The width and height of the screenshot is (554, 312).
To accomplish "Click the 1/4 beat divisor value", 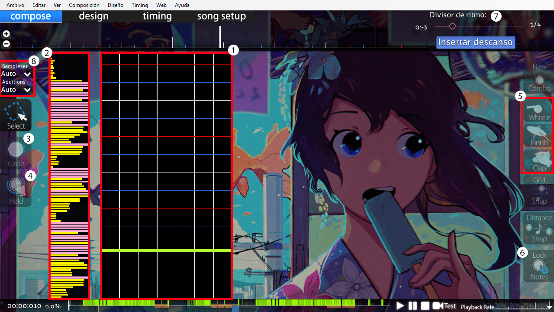I will coord(535,25).
